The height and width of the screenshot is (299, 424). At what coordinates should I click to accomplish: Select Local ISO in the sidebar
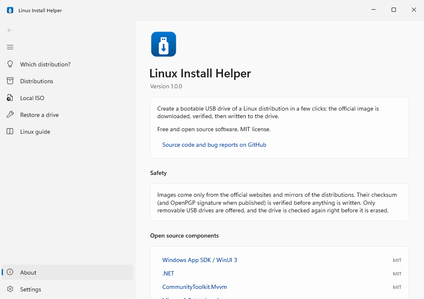[x=67, y=98]
